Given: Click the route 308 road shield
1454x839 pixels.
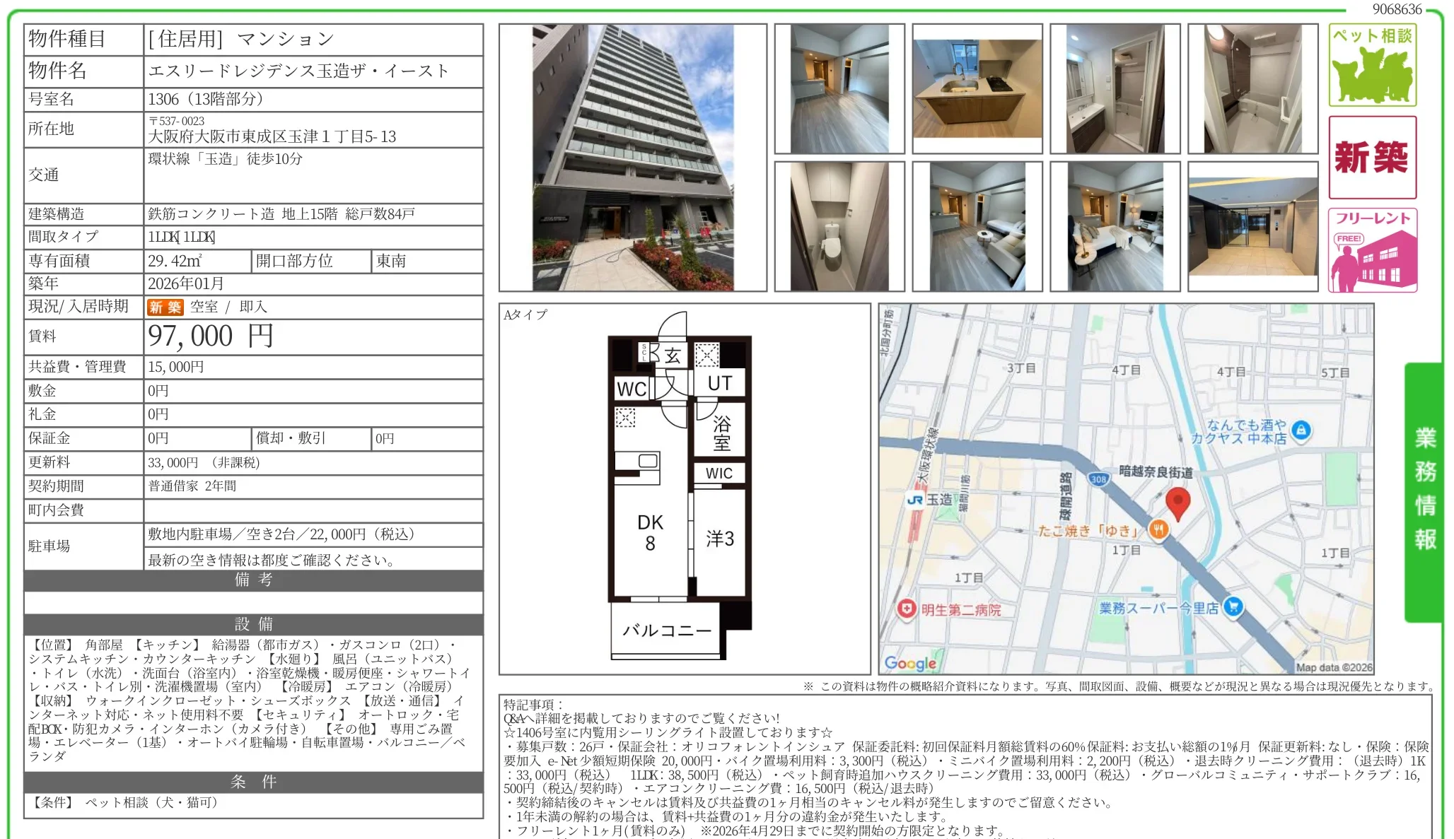Looking at the screenshot, I should coord(1098,479).
